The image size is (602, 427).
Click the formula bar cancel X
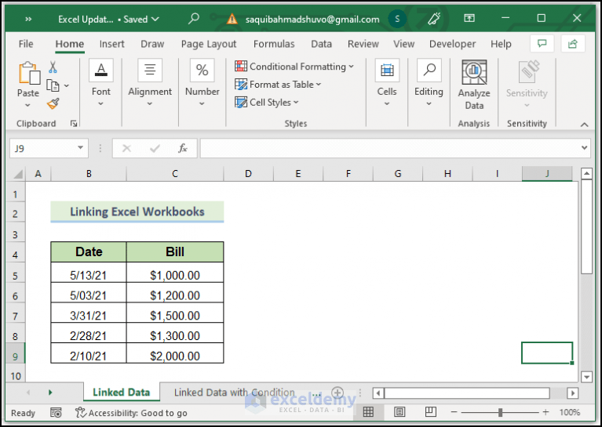(x=126, y=148)
